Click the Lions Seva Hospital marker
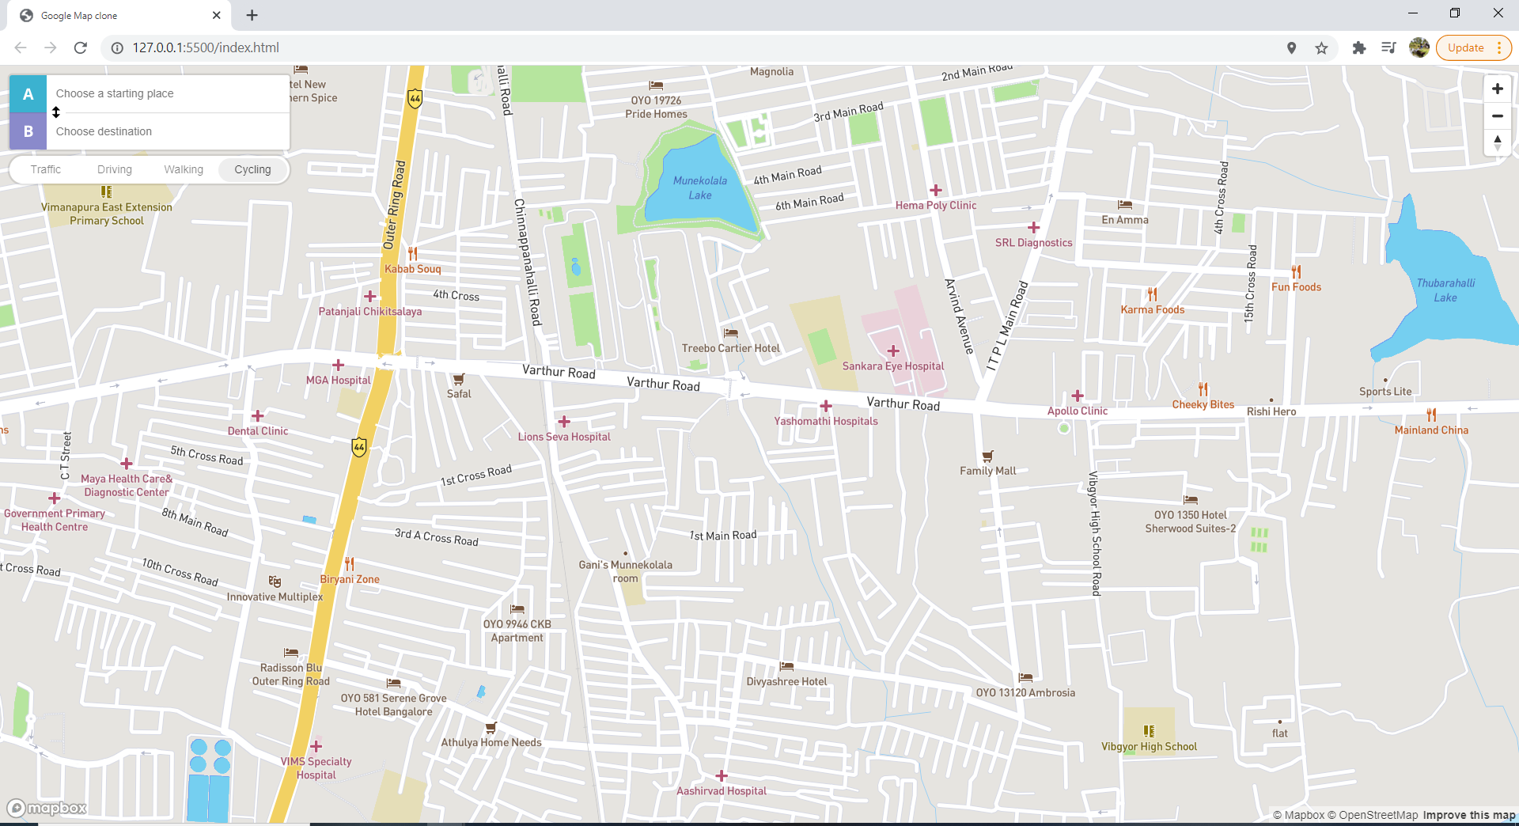This screenshot has width=1519, height=826. (x=564, y=422)
